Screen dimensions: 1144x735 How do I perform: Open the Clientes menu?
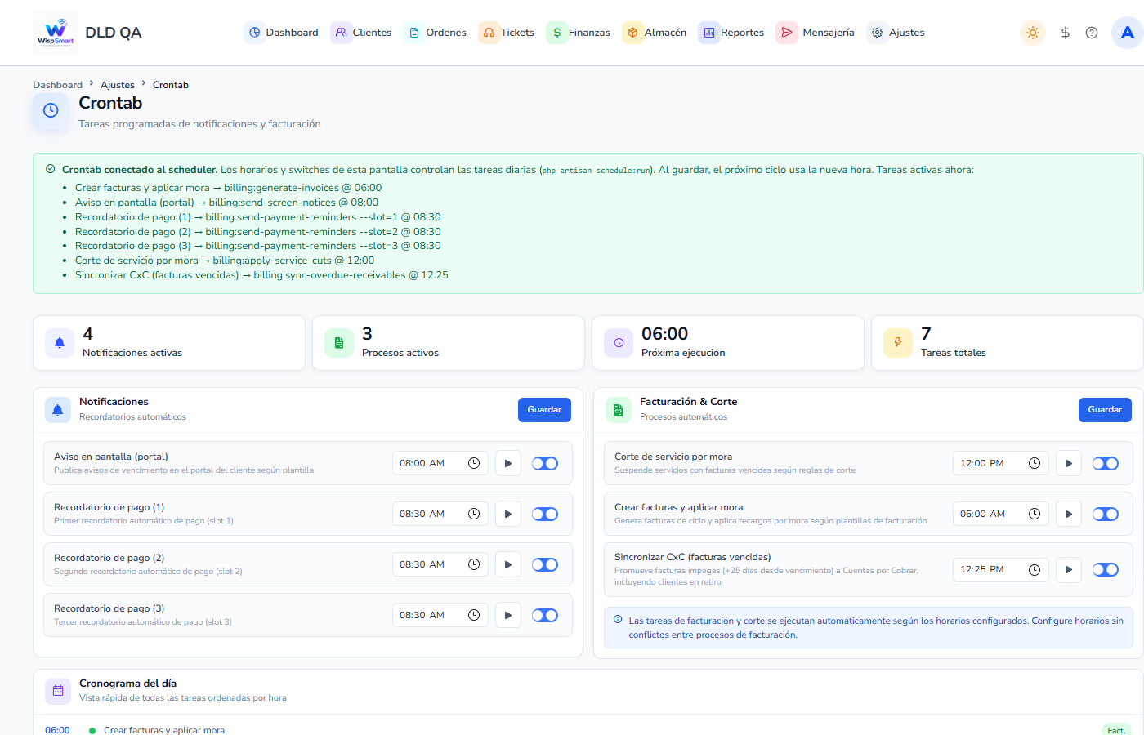point(362,33)
